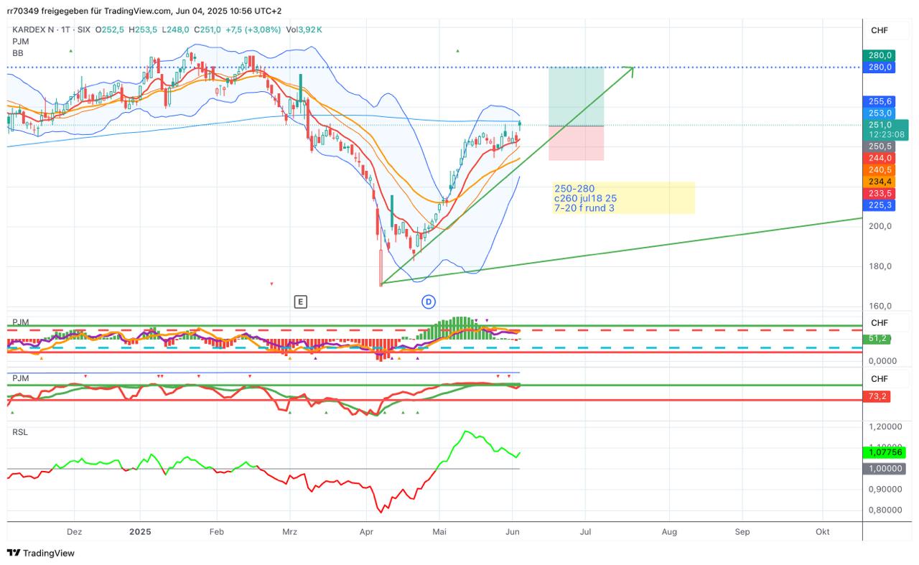This screenshot has width=919, height=565.
Task: Click the black-on-orange 234,4 price label
Action: point(880,182)
